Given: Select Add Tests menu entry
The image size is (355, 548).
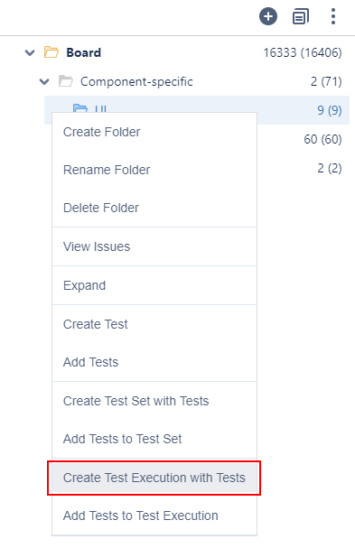Looking at the screenshot, I should click(154, 362).
